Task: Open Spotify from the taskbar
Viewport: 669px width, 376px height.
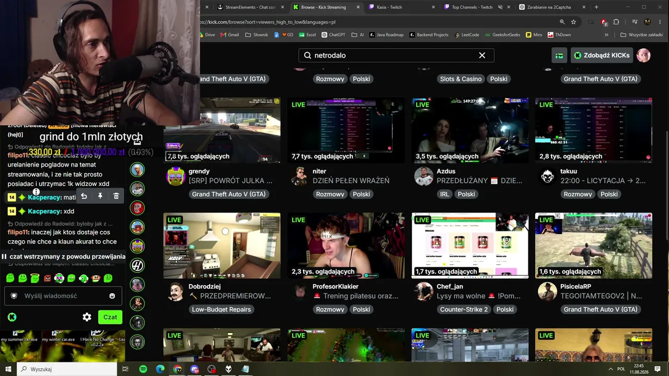Action: [143, 369]
